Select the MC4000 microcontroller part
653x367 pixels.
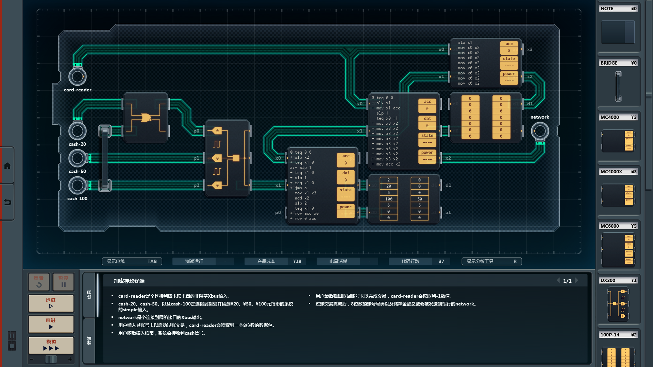618,140
